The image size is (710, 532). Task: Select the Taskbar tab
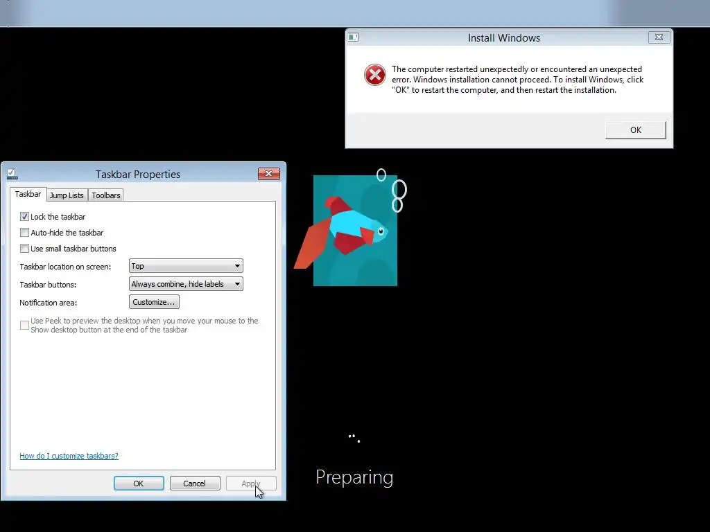pos(28,194)
